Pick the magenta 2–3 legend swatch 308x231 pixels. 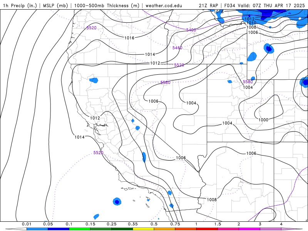click(x=249, y=229)
